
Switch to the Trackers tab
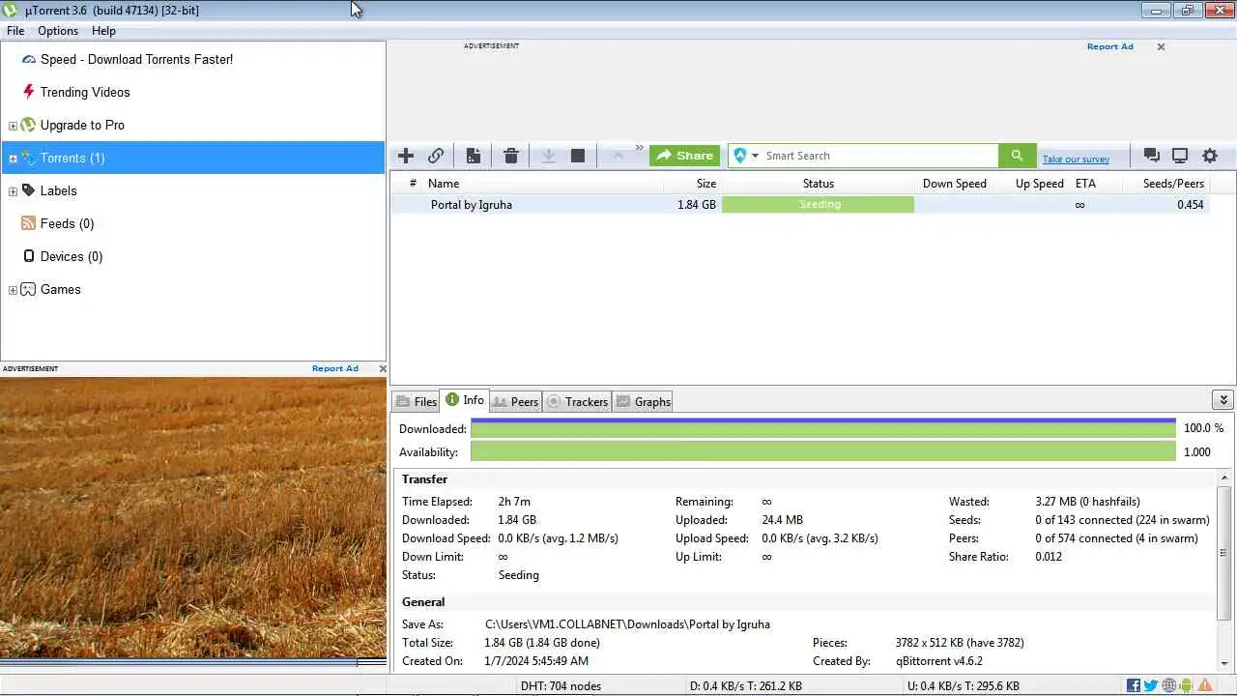pos(577,401)
